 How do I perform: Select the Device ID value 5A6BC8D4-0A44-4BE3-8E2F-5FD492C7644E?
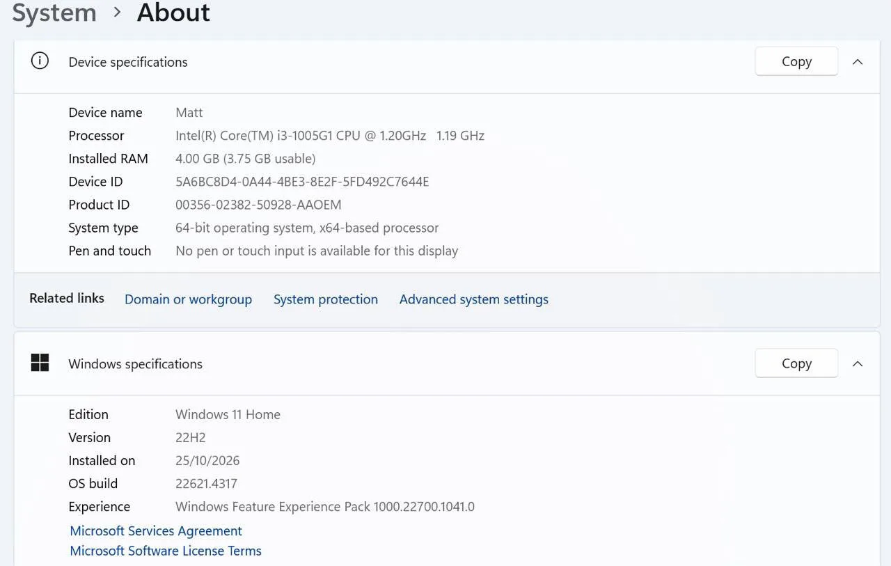click(x=302, y=182)
